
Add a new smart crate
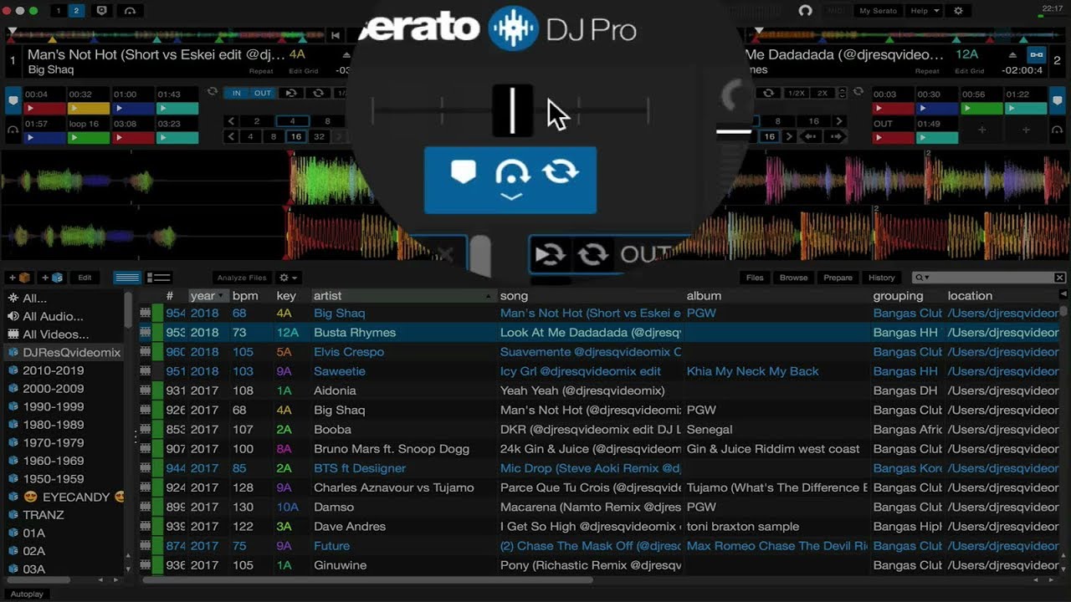(x=53, y=278)
